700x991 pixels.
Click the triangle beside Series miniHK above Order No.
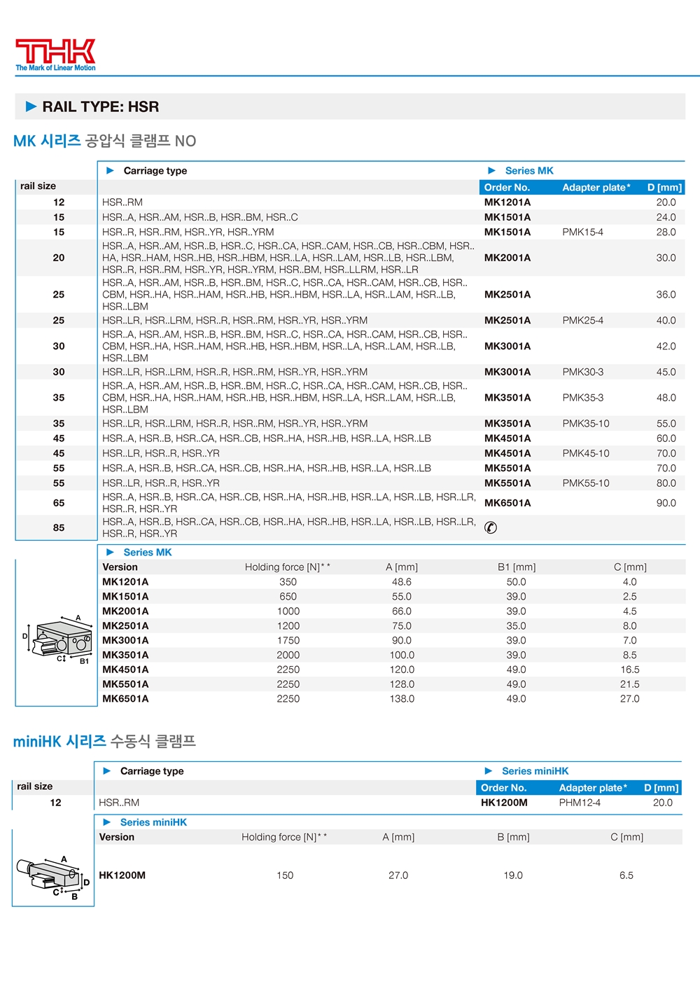pos(489,770)
